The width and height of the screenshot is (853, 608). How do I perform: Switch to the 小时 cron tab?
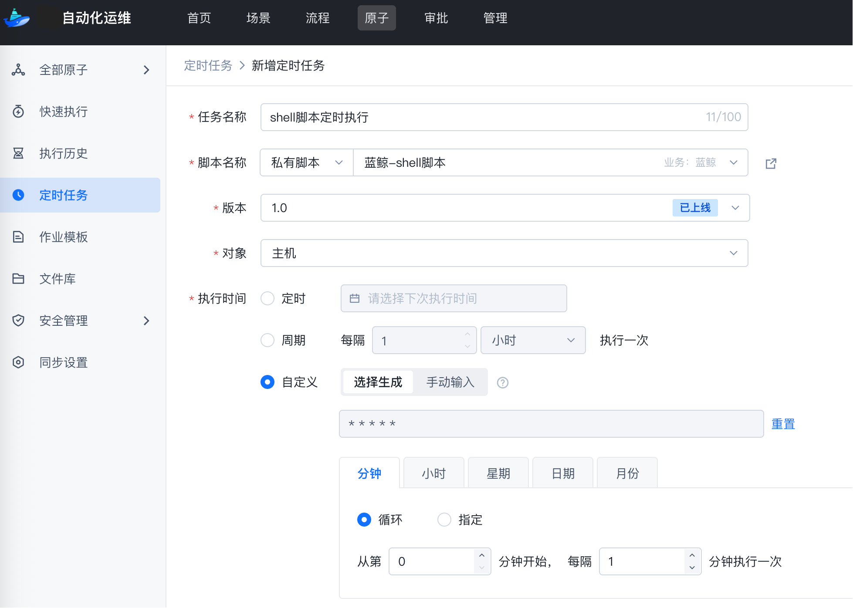tap(433, 473)
